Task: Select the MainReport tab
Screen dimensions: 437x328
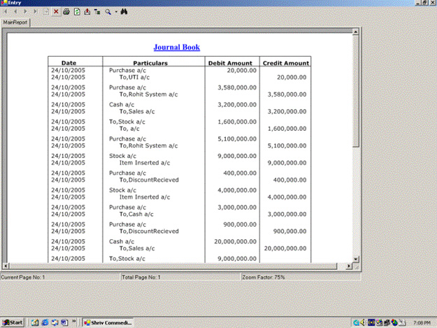Action: pyautogui.click(x=15, y=22)
